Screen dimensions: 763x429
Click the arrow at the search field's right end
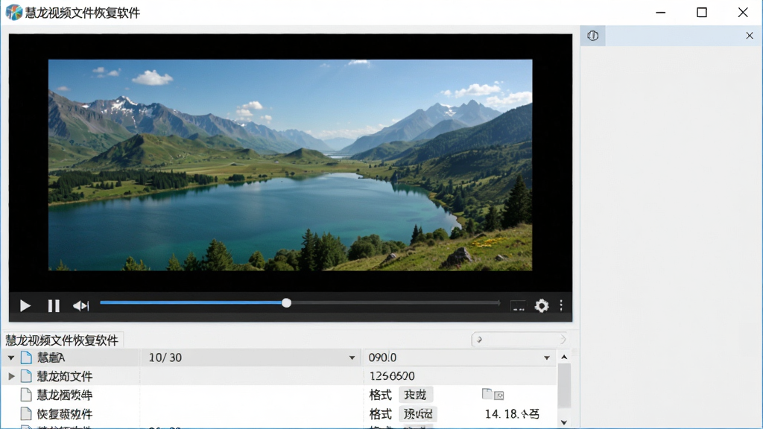[x=563, y=339]
